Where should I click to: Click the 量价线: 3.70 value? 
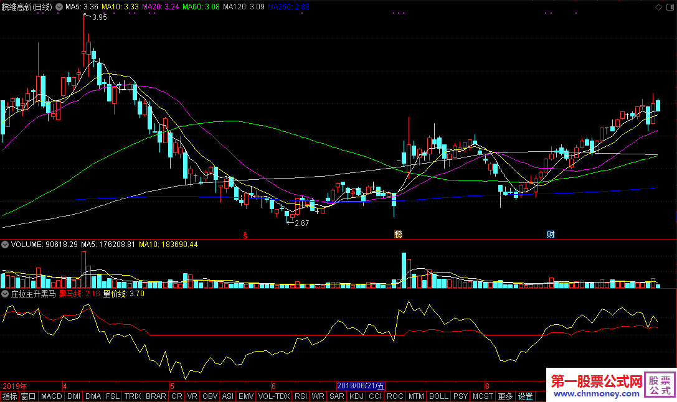pos(123,294)
